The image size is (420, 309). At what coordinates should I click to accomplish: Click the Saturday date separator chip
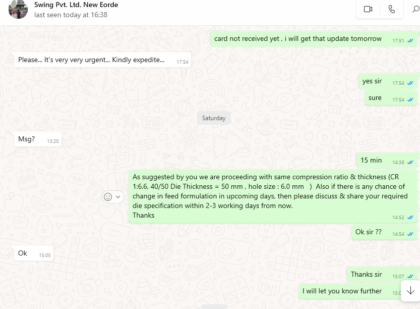(214, 118)
